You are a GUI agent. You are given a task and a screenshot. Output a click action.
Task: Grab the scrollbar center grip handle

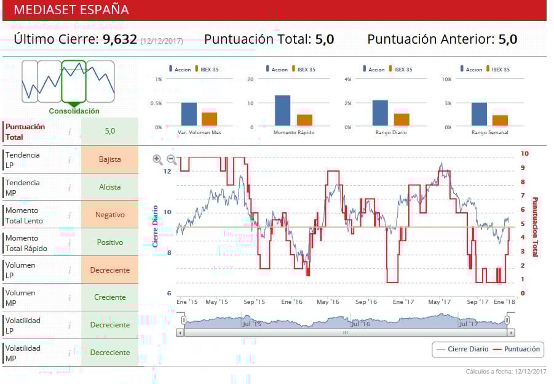(x=345, y=333)
